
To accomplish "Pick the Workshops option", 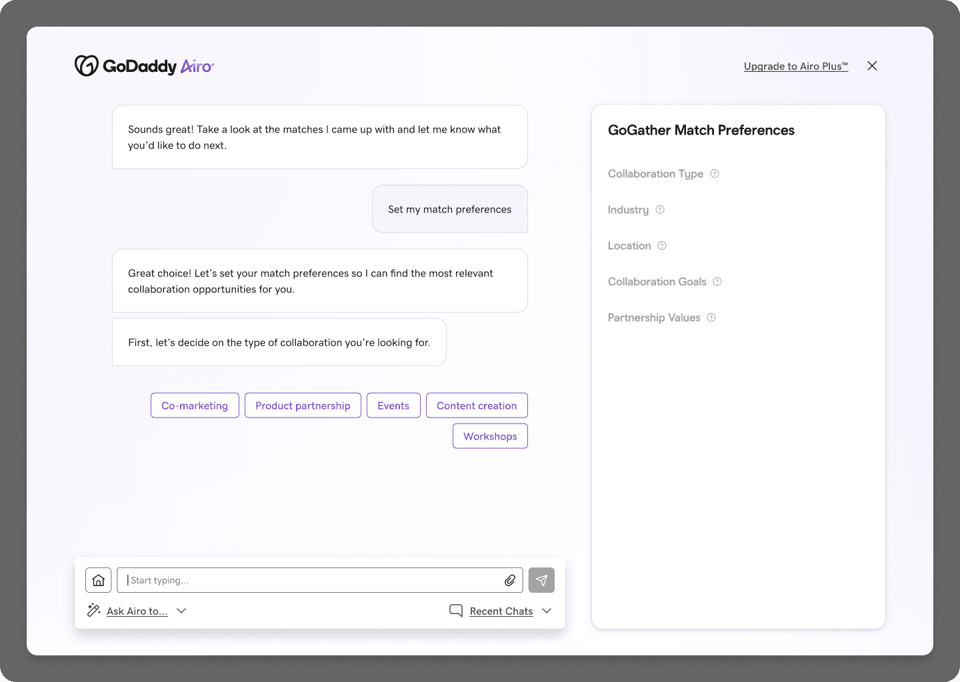I will click(x=490, y=436).
